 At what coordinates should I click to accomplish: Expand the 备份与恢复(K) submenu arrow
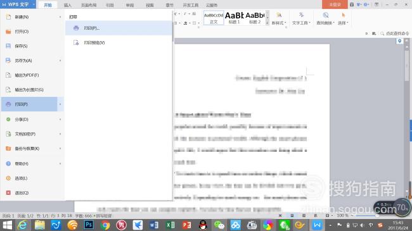click(x=60, y=148)
